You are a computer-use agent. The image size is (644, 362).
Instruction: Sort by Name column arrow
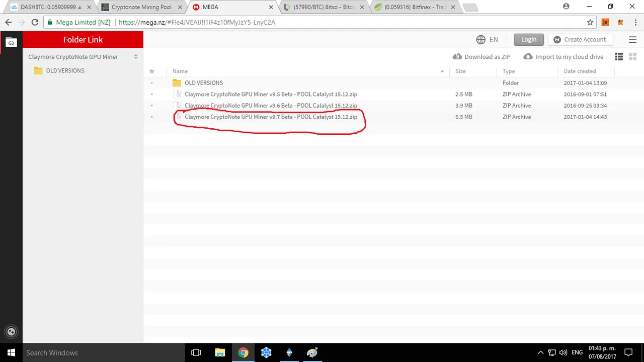point(442,71)
